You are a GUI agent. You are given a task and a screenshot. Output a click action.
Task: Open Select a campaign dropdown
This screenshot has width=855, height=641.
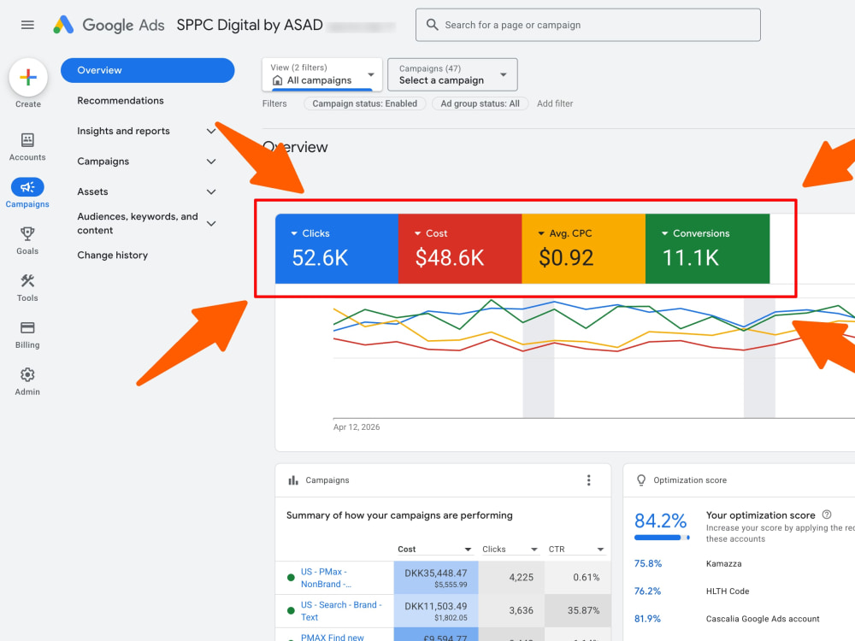tap(452, 74)
